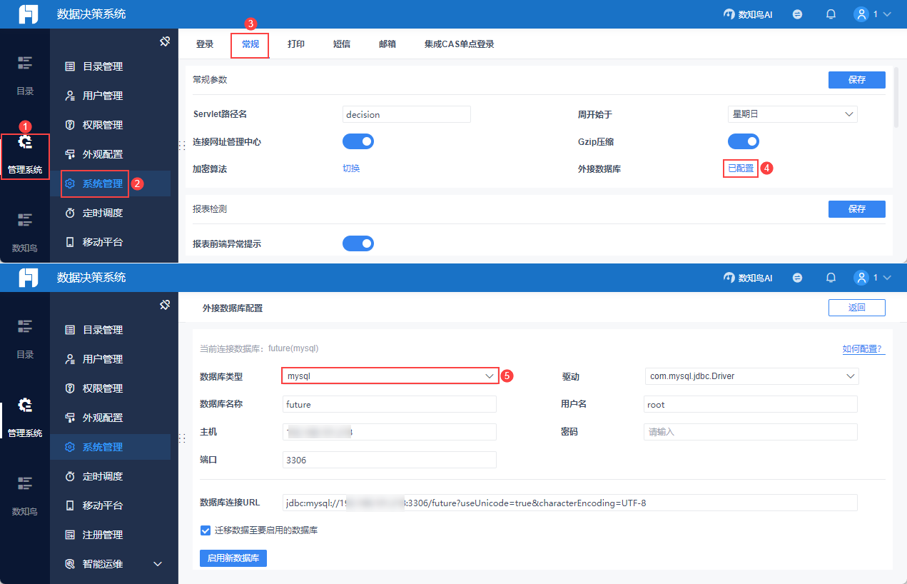Open 驱动 dropdown showing com.mysql.jdbc.Driver

coord(751,376)
